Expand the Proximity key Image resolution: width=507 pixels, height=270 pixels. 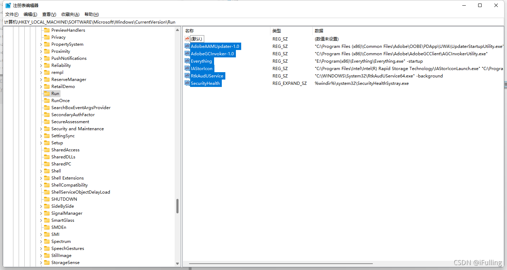(x=41, y=51)
